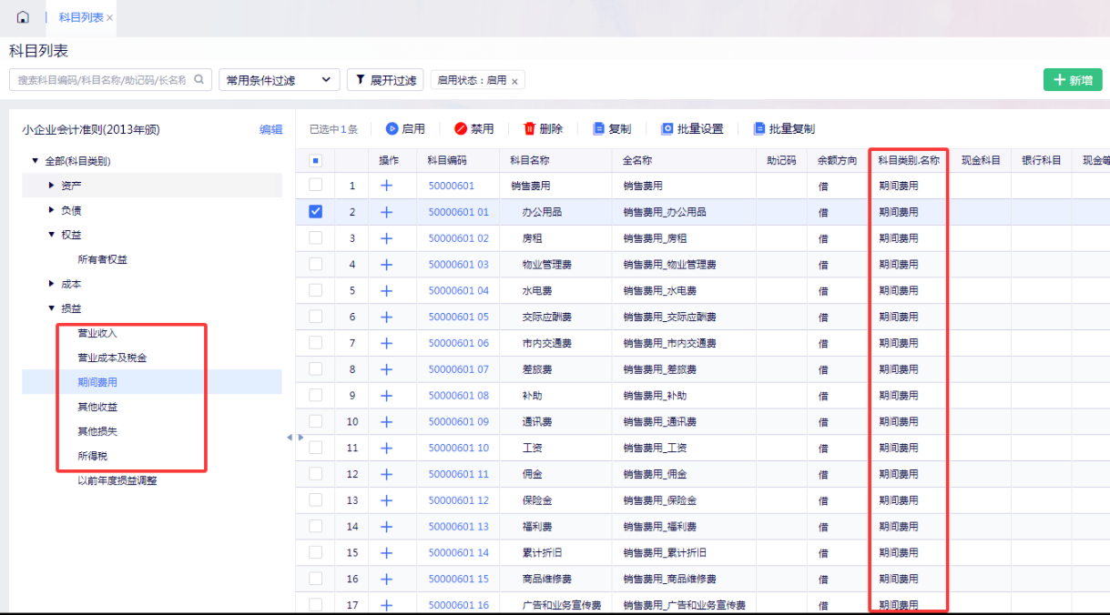This screenshot has height=615, width=1110.
Task: Select 营业收入 in the category tree
Action: point(97,333)
